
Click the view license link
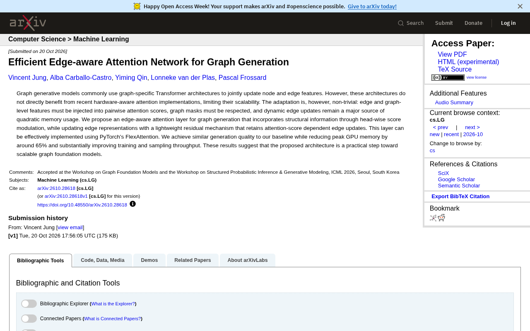pos(477,77)
